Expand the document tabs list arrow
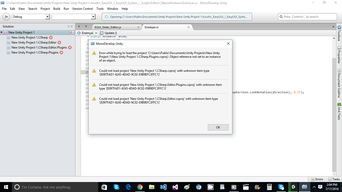The width and height of the screenshot is (342, 192). click(333, 27)
